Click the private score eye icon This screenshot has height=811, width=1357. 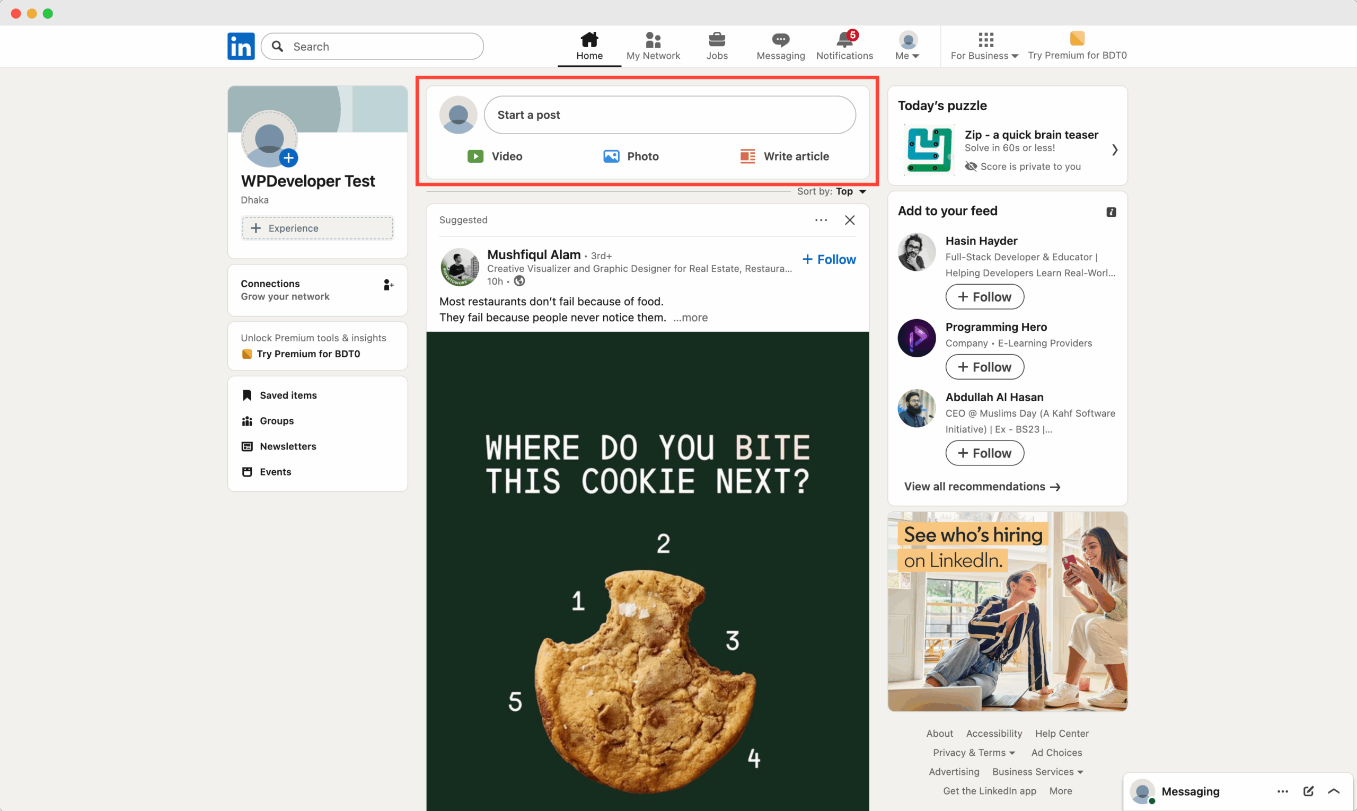point(971,166)
